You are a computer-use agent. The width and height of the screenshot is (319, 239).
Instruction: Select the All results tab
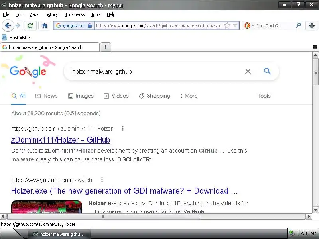point(18,96)
